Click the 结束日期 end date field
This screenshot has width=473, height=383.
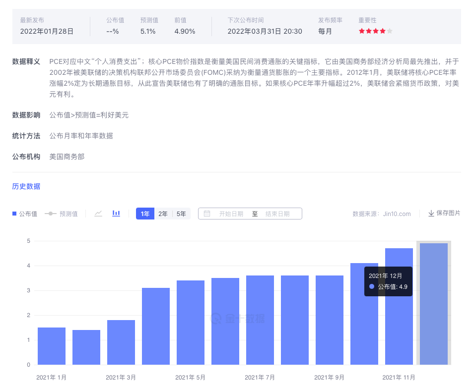click(277, 214)
